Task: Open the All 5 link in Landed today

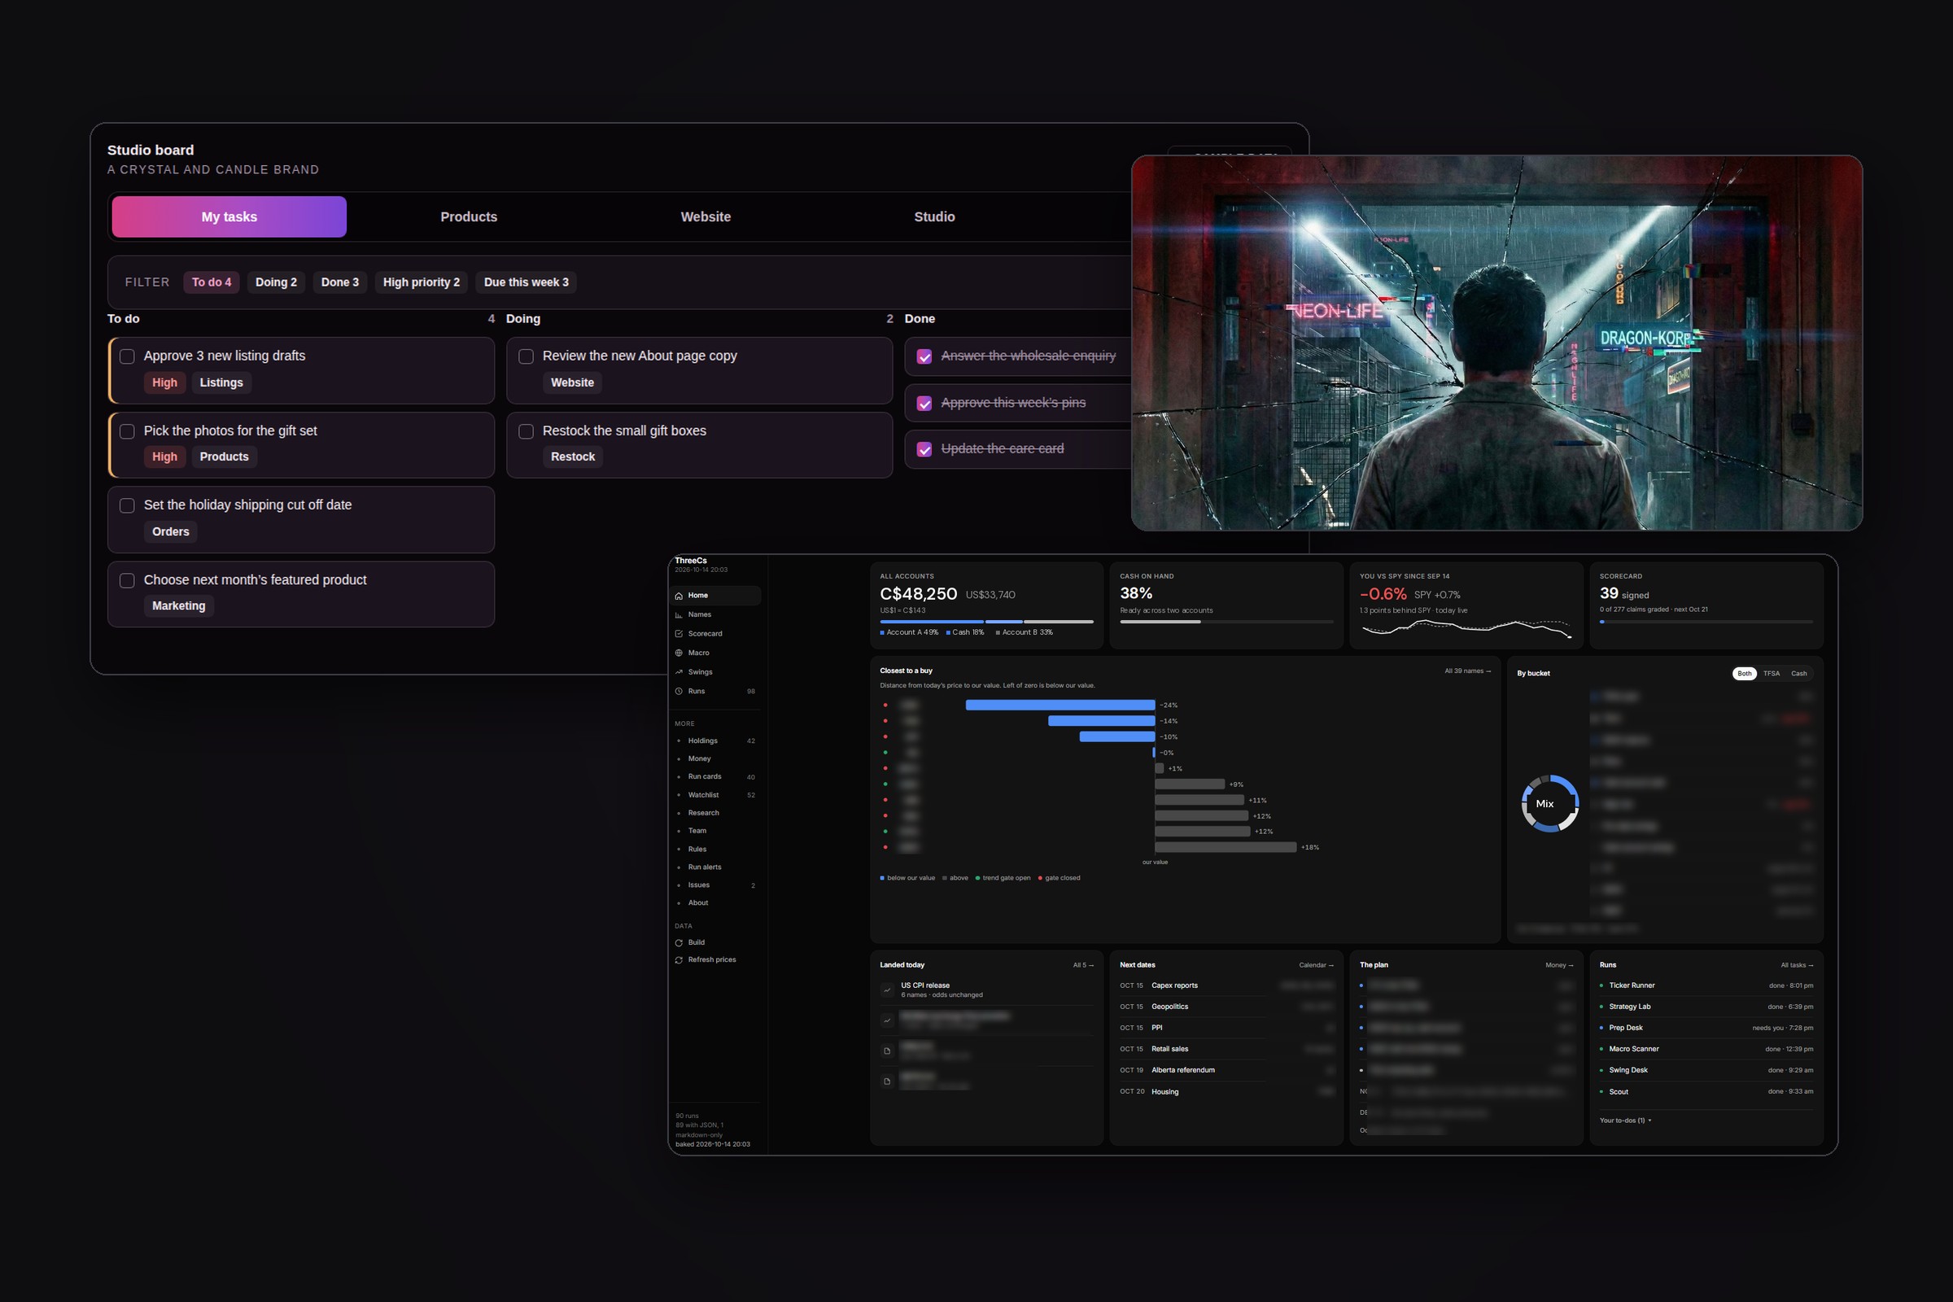Action: click(1083, 965)
